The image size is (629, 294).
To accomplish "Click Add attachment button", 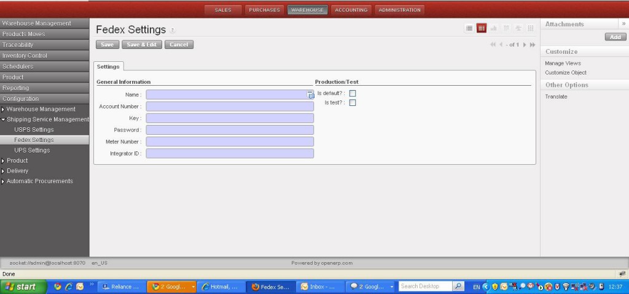I will [615, 37].
